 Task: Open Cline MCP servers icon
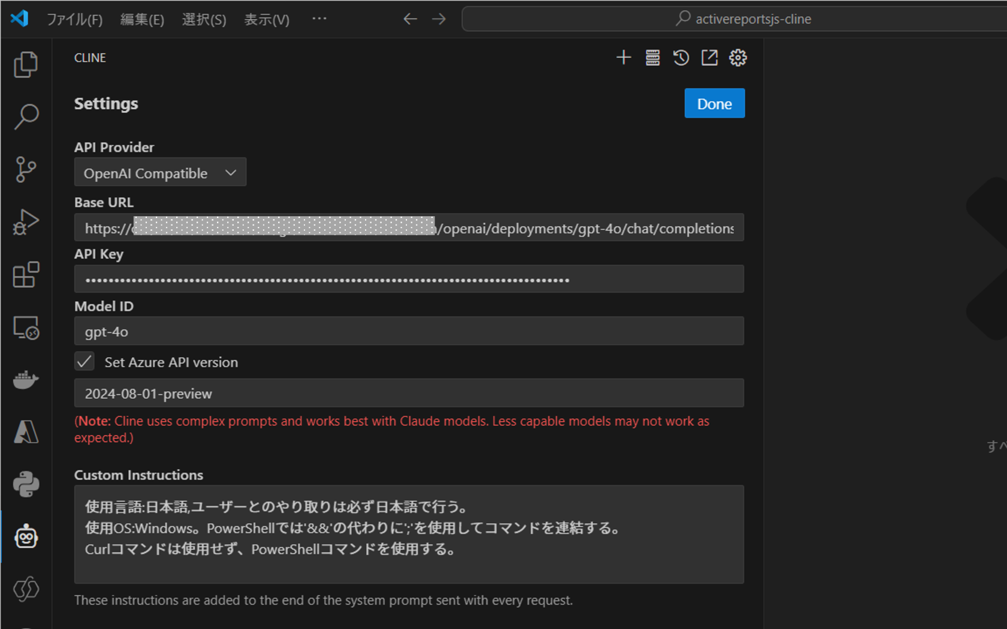click(x=652, y=58)
